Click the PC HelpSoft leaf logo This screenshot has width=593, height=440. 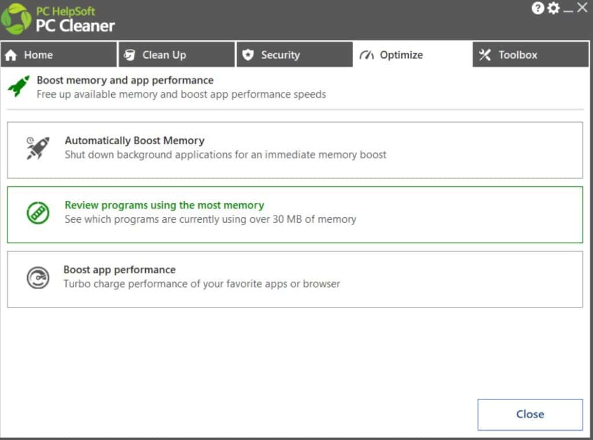(x=16, y=19)
